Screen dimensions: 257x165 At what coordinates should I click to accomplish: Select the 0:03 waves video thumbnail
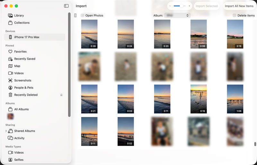[126, 99]
